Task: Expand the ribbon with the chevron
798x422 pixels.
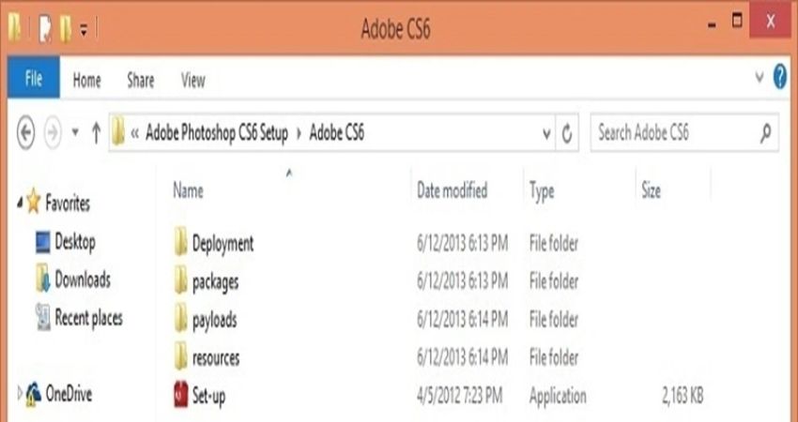Action: [760, 80]
